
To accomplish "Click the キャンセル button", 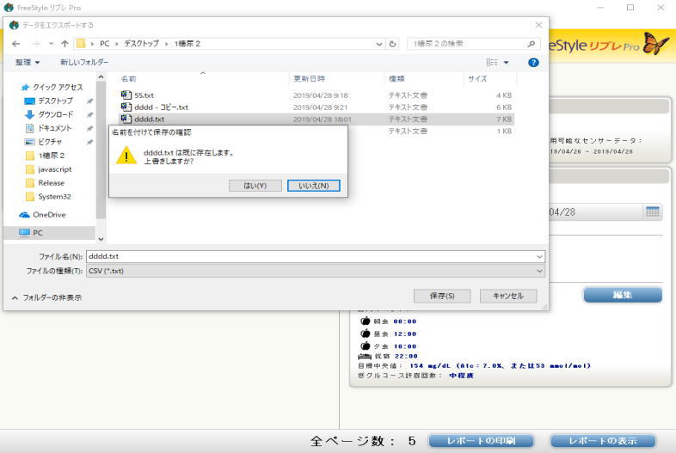I will [x=507, y=296].
